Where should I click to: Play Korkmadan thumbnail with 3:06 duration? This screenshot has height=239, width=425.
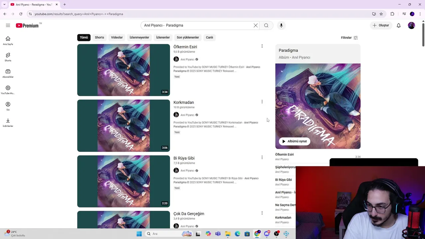pyautogui.click(x=124, y=125)
